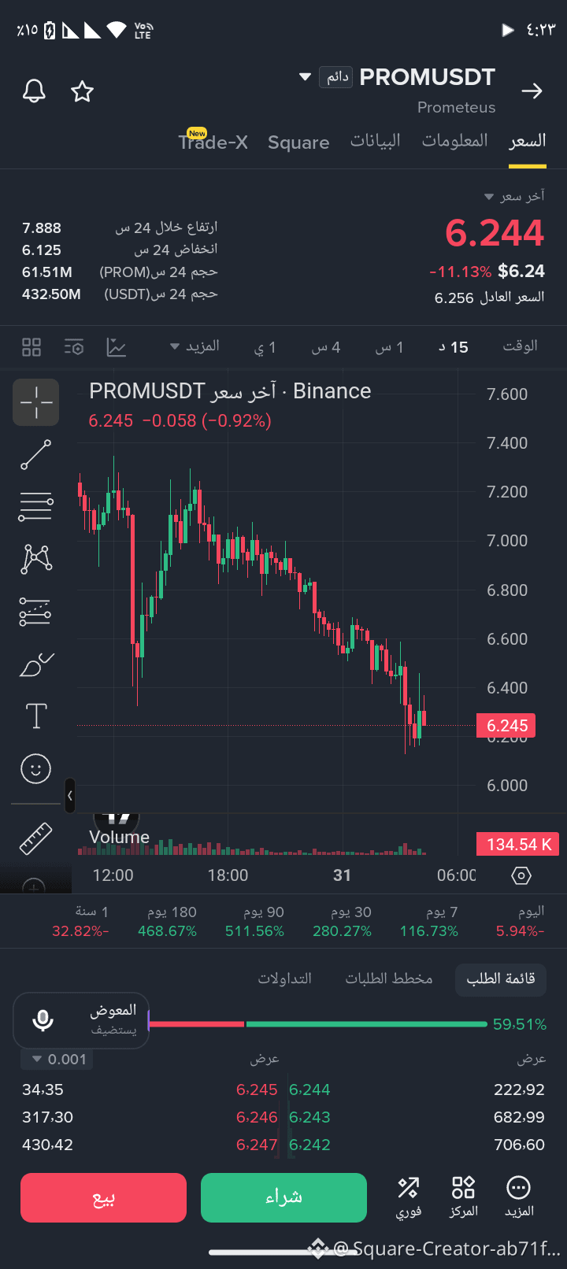Select the trend line drawing tool
Screen dimensions: 567x1269
pos(35,455)
